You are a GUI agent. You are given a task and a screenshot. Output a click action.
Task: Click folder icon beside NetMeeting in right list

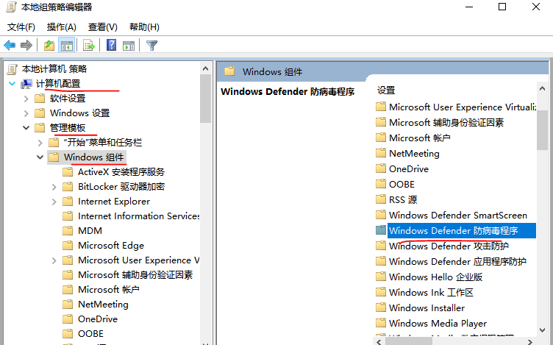[x=381, y=153]
